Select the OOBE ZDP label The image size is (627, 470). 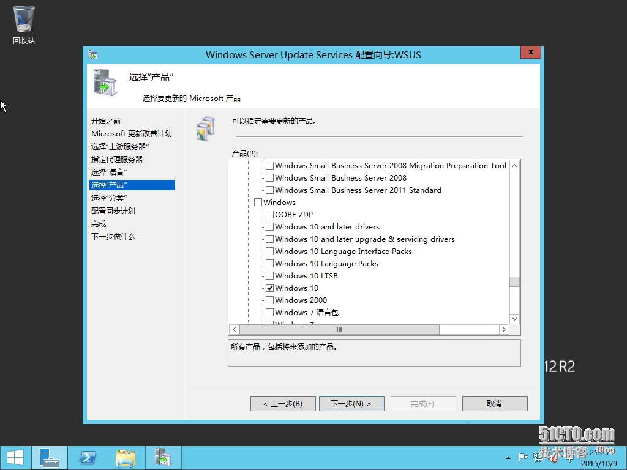pyautogui.click(x=294, y=215)
